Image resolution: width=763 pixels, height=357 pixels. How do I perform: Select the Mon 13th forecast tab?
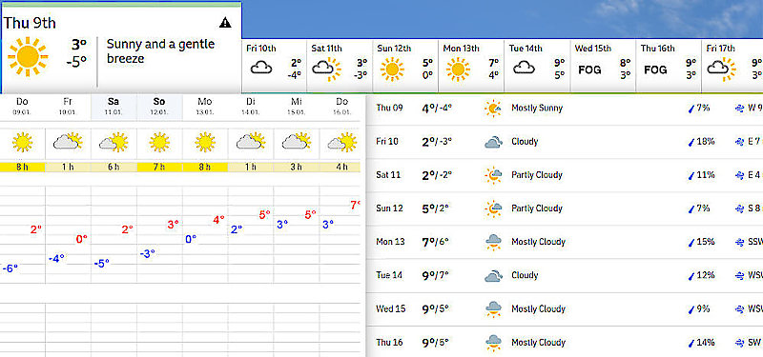[x=471, y=66]
